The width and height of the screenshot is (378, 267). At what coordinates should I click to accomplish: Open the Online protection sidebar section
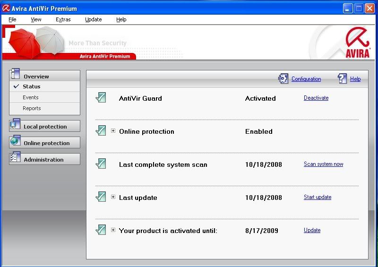point(44,143)
